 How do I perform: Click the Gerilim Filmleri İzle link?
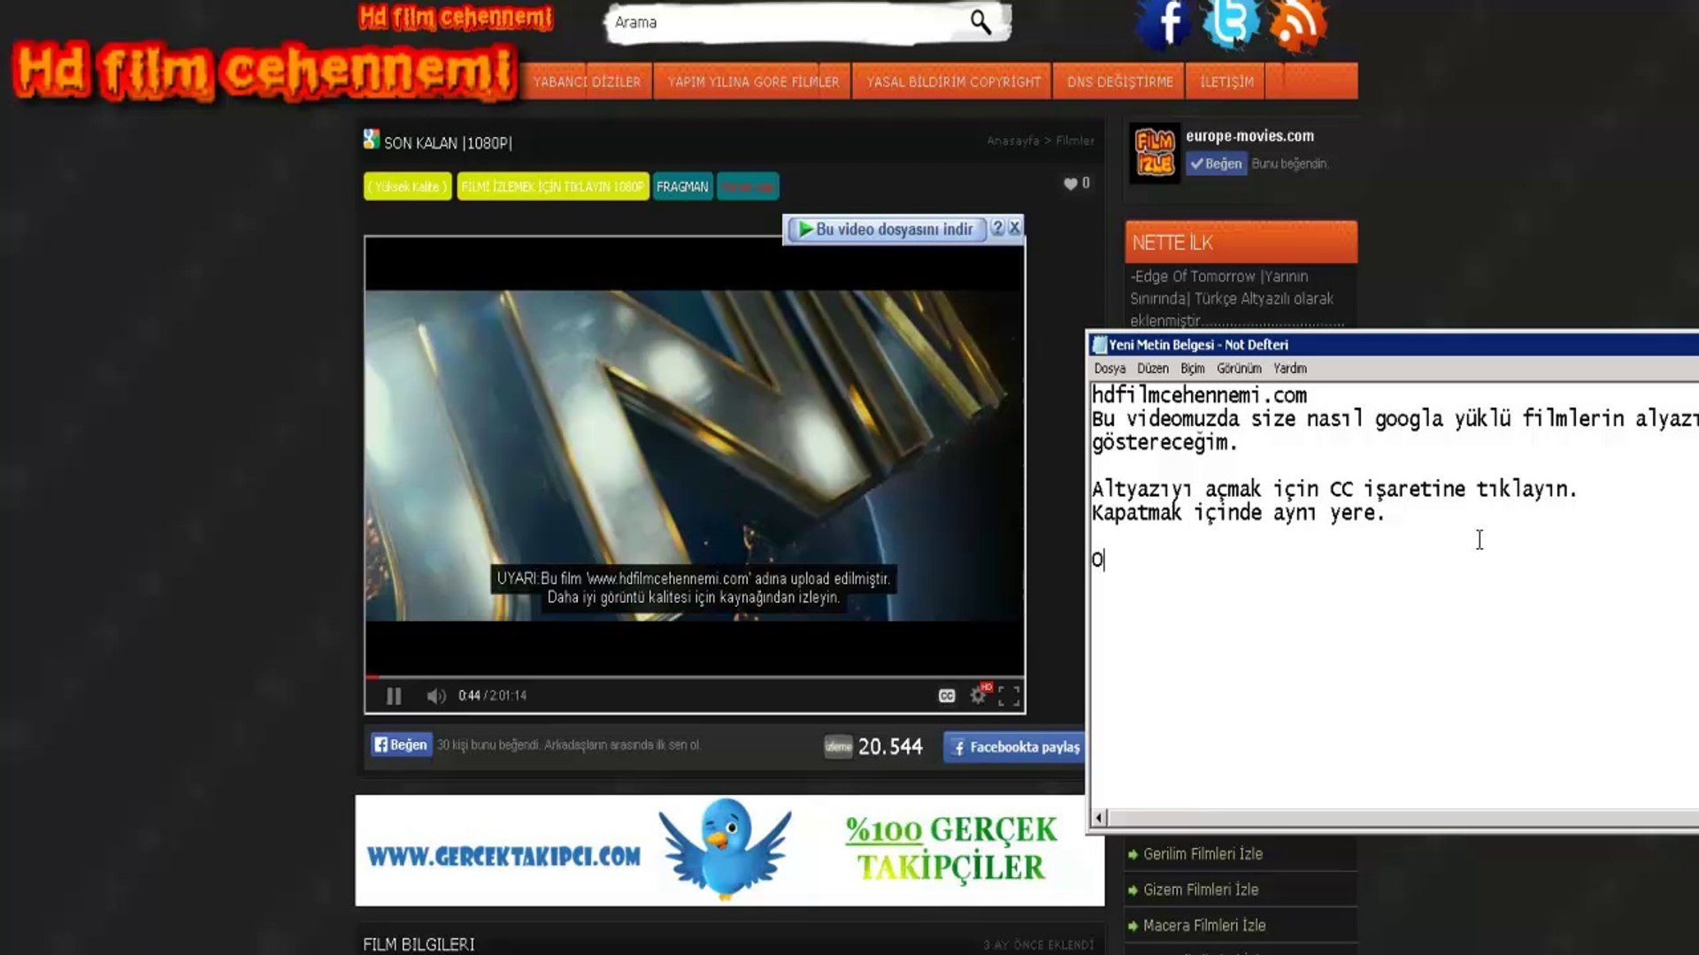coord(1202,854)
